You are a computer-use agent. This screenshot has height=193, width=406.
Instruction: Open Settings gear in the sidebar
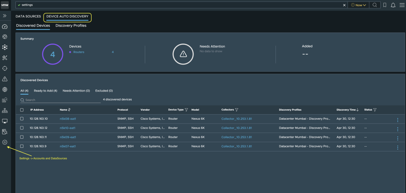pyautogui.click(x=5, y=142)
